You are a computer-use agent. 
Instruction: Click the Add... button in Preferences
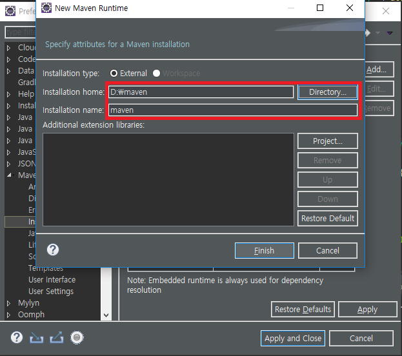pos(379,69)
